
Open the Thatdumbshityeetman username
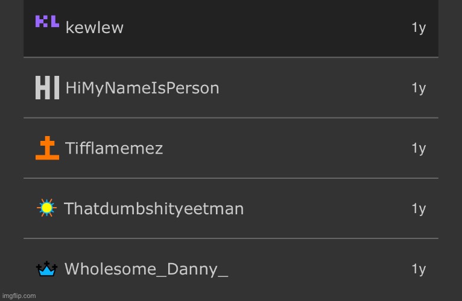point(154,209)
